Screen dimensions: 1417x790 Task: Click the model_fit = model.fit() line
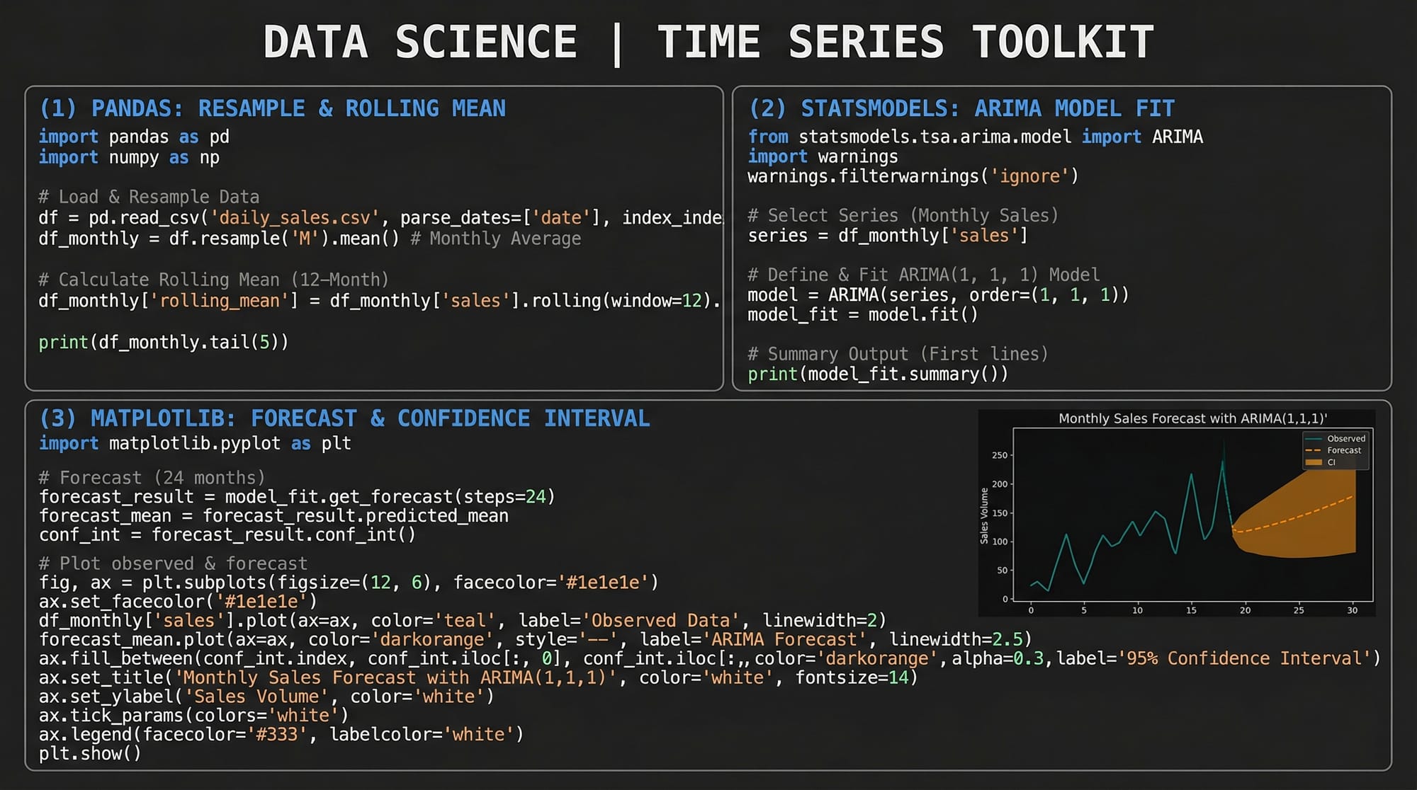(862, 314)
